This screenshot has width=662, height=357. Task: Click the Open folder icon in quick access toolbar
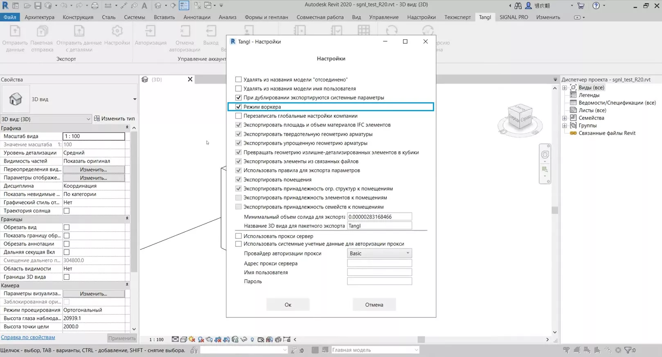pyautogui.click(x=27, y=6)
